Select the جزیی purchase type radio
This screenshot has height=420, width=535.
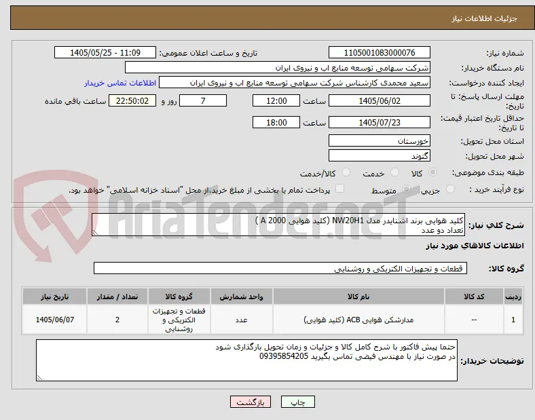450,189
